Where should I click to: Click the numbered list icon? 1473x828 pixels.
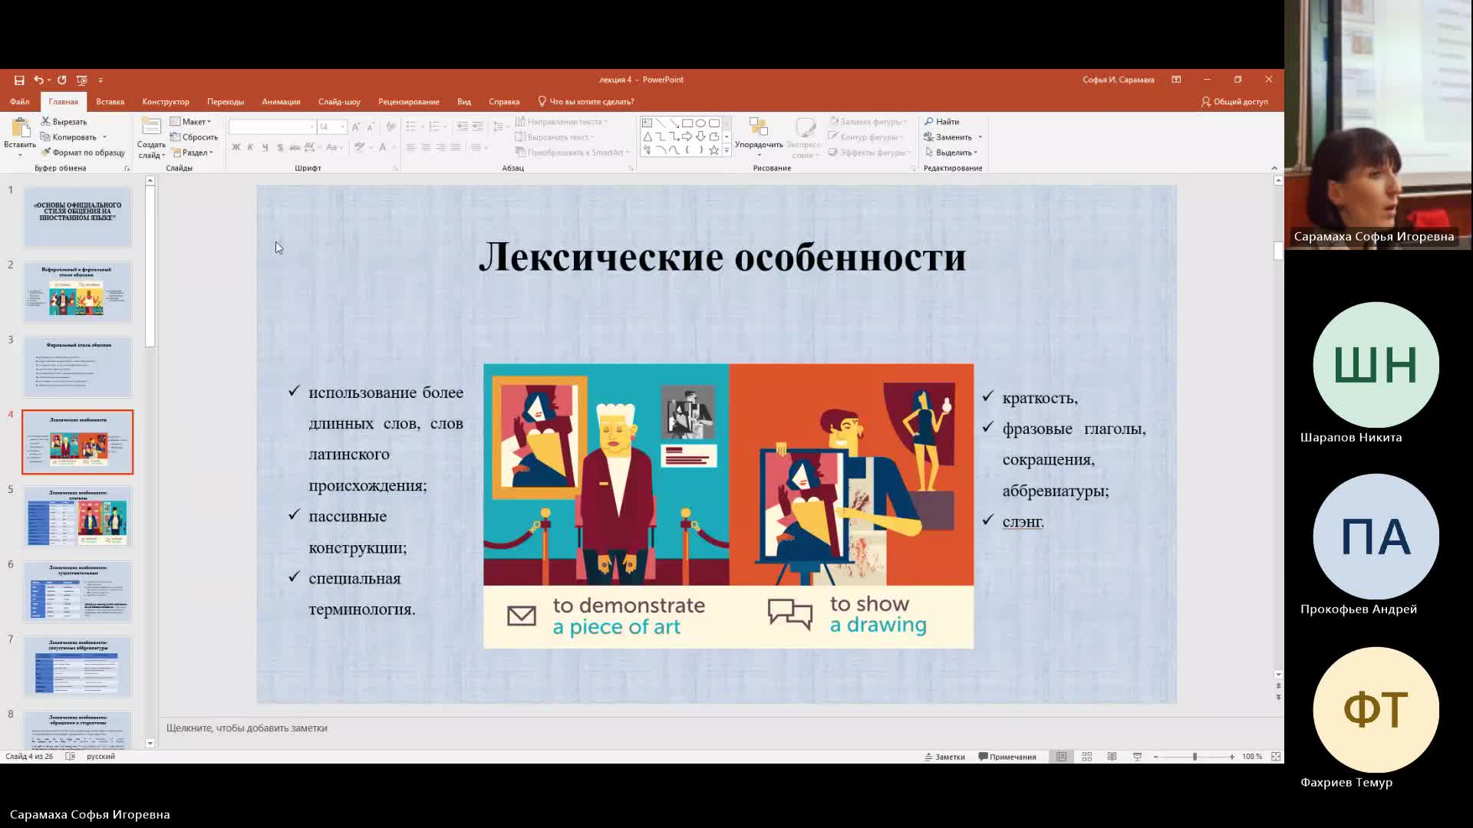click(434, 127)
